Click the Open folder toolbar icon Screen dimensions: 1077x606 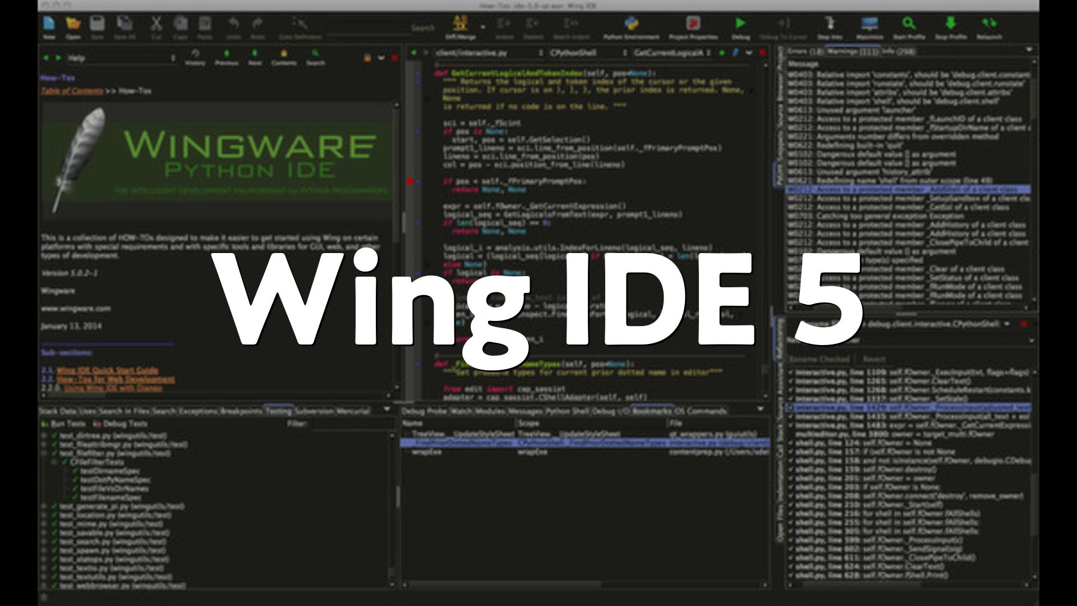(x=73, y=24)
